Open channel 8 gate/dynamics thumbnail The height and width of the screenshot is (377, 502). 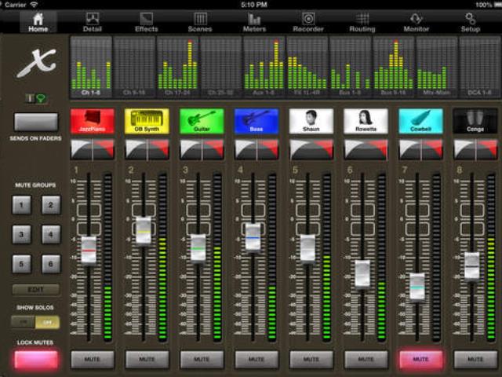475,149
